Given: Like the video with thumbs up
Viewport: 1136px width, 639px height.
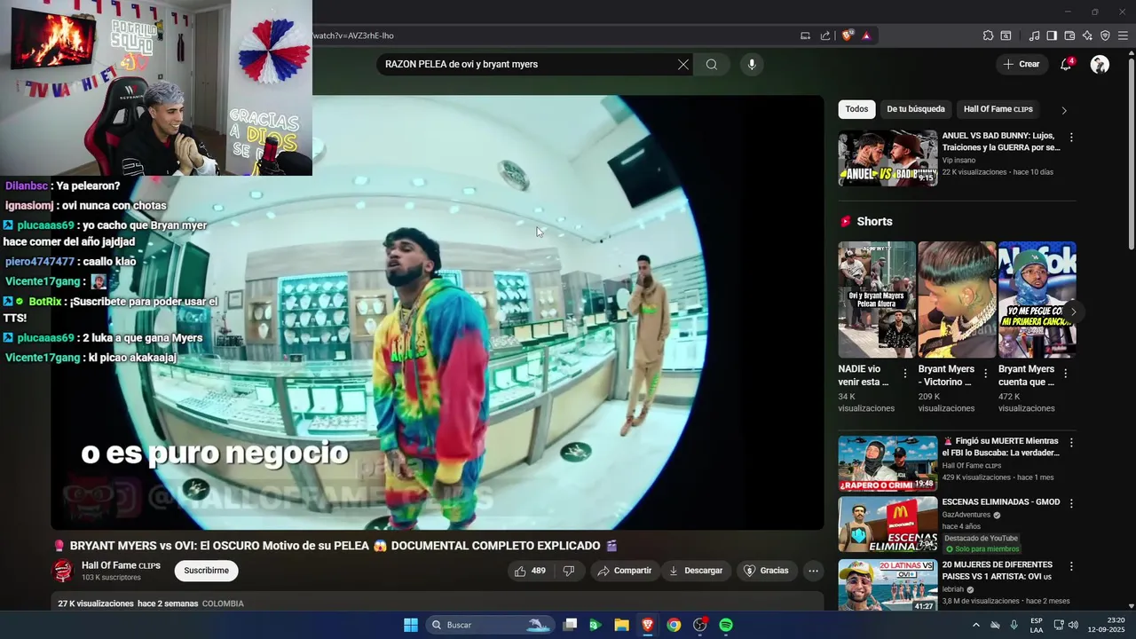Looking at the screenshot, I should (x=530, y=571).
